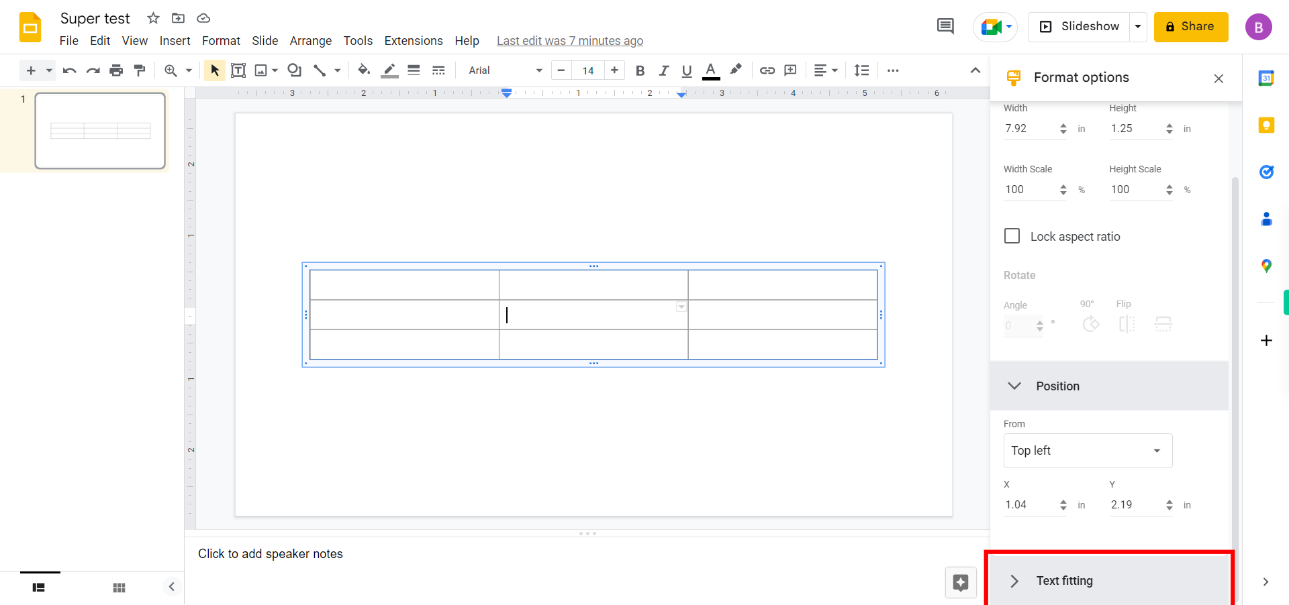Open Text color picker
The width and height of the screenshot is (1289, 605).
coord(711,70)
